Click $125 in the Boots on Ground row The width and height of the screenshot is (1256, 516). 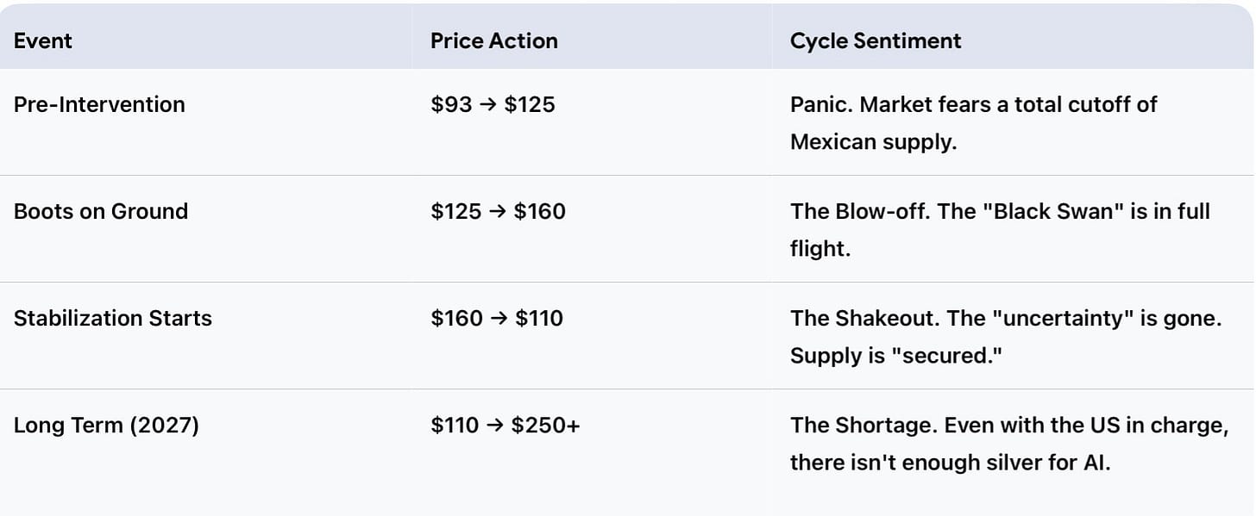coord(455,211)
